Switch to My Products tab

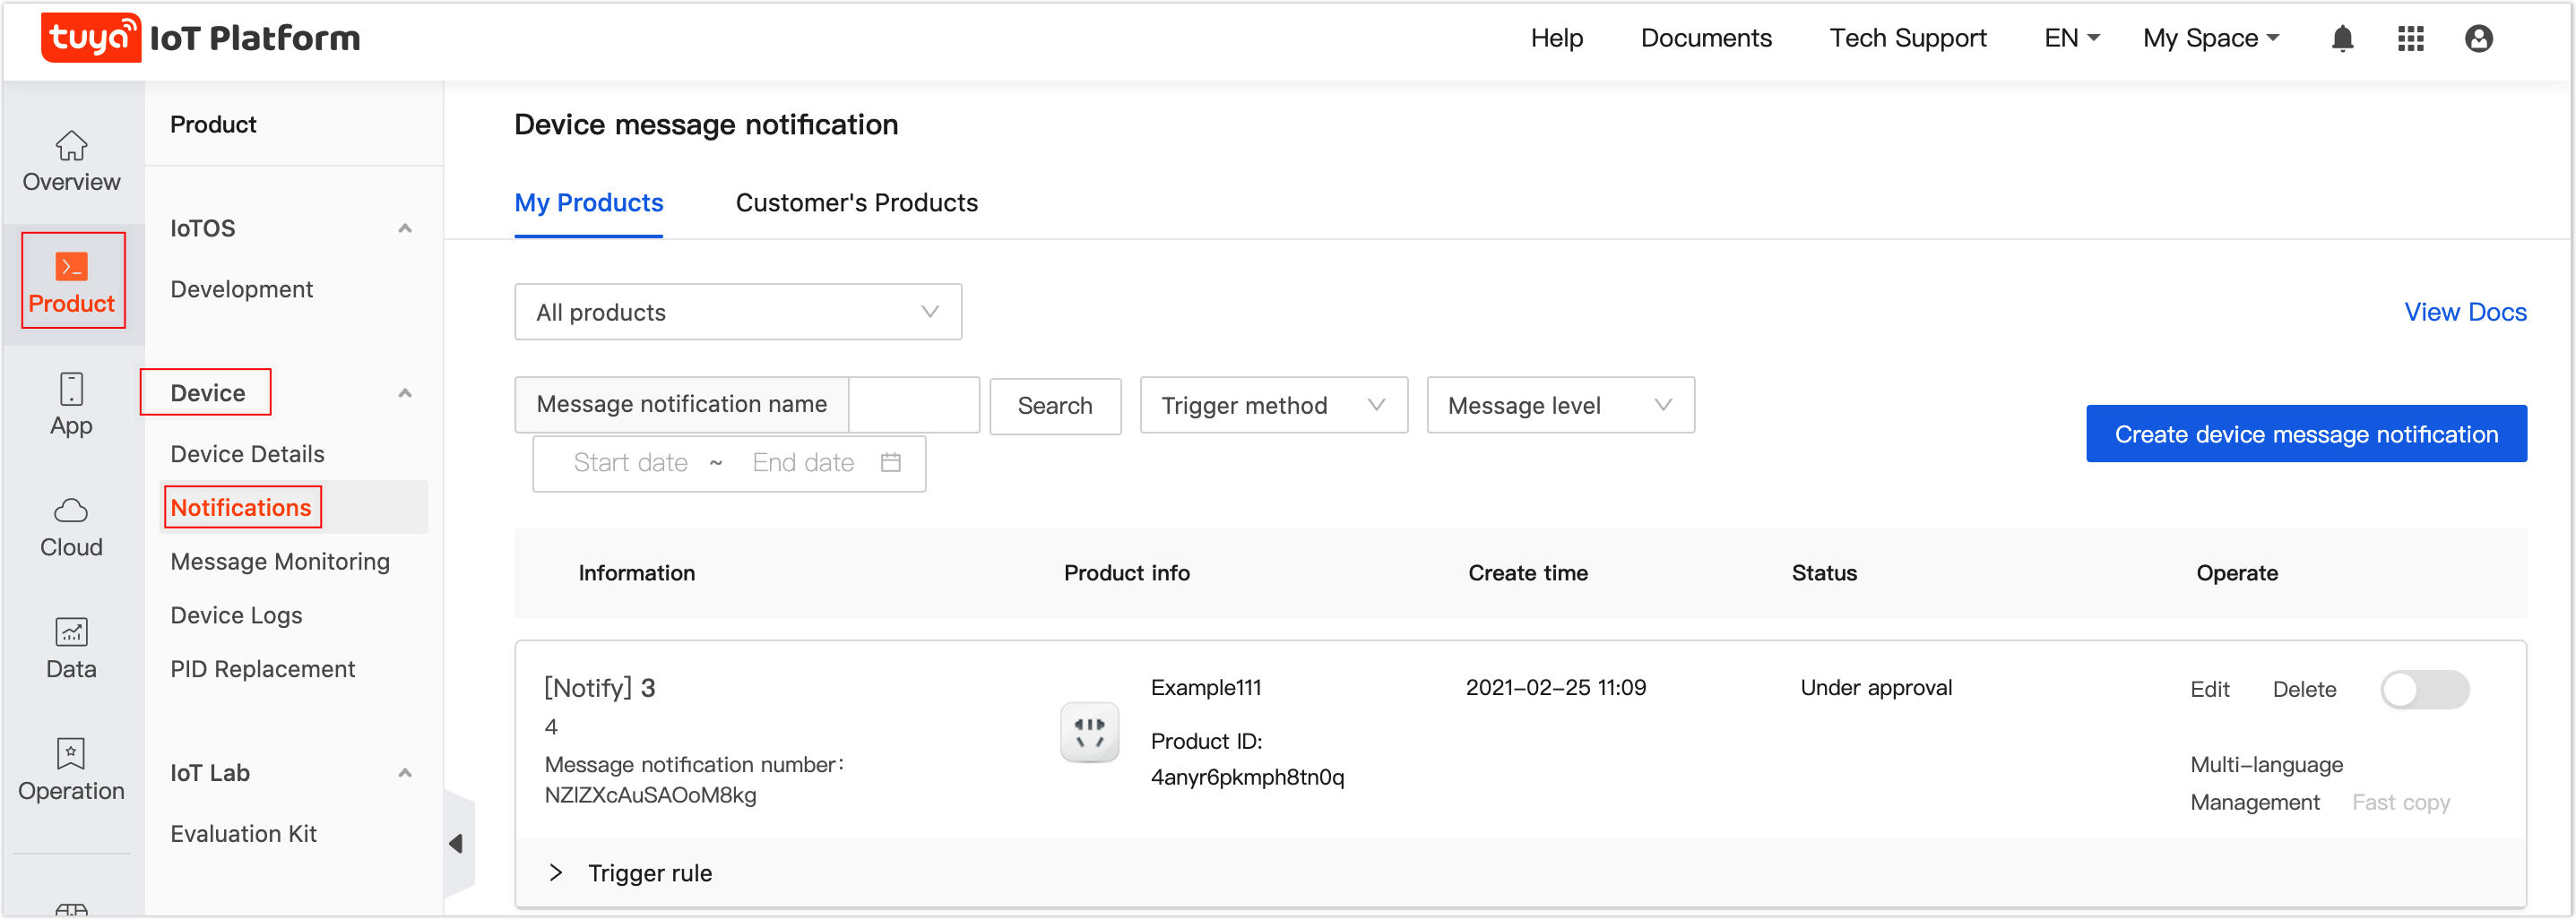(x=589, y=202)
